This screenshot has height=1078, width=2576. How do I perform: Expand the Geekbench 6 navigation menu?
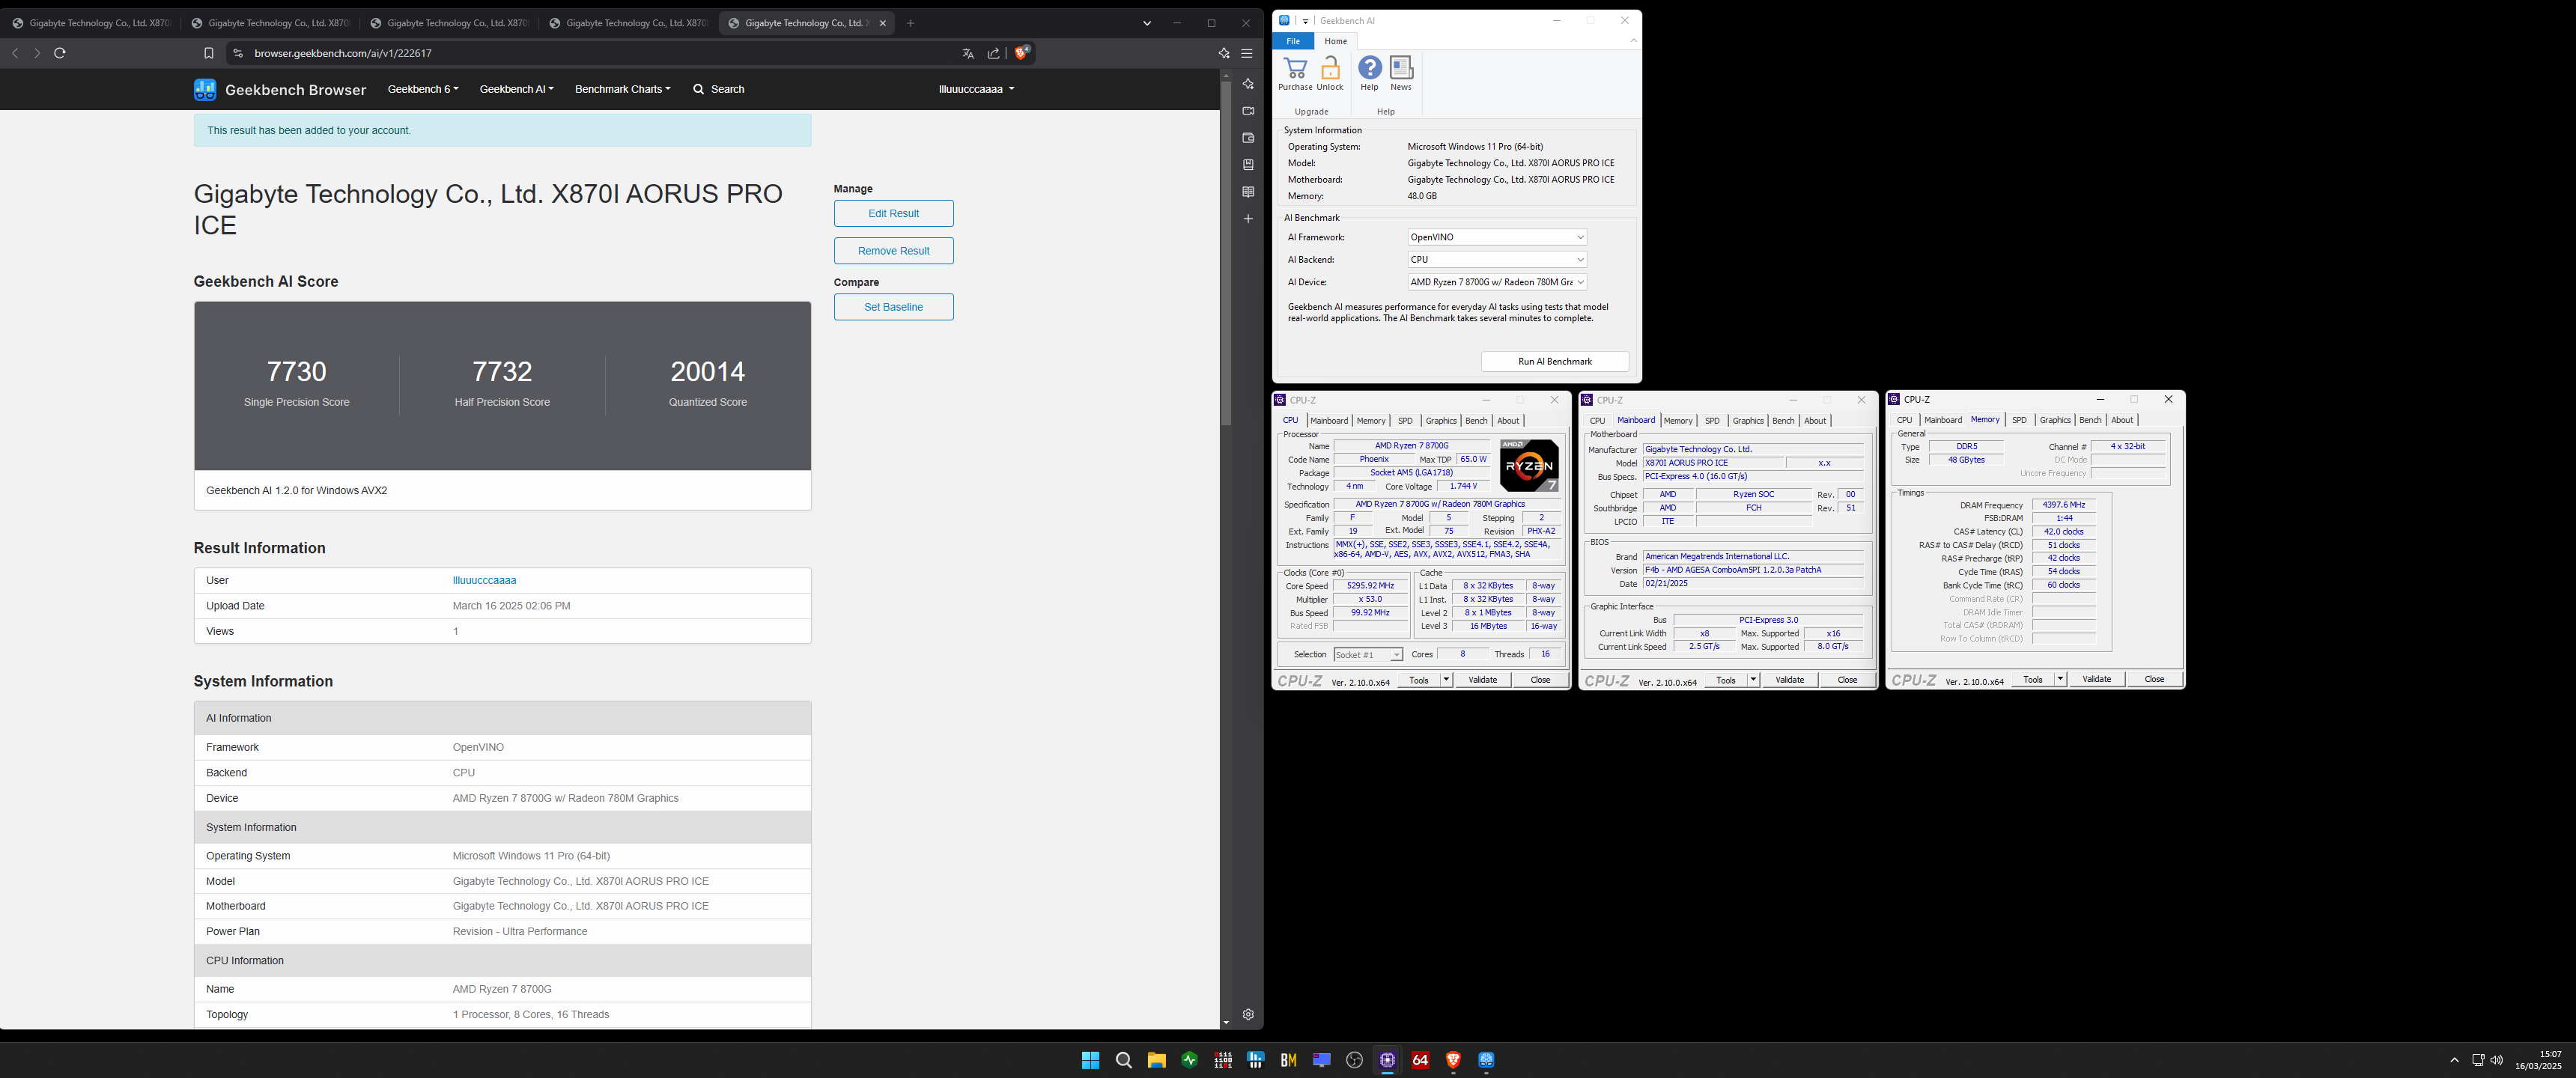tap(423, 89)
